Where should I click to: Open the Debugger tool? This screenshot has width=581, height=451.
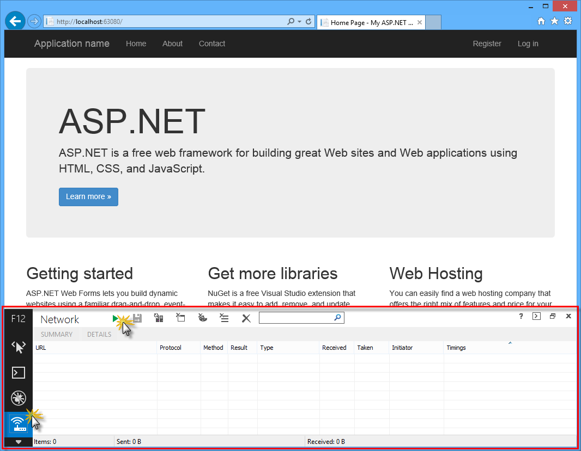pyautogui.click(x=18, y=398)
